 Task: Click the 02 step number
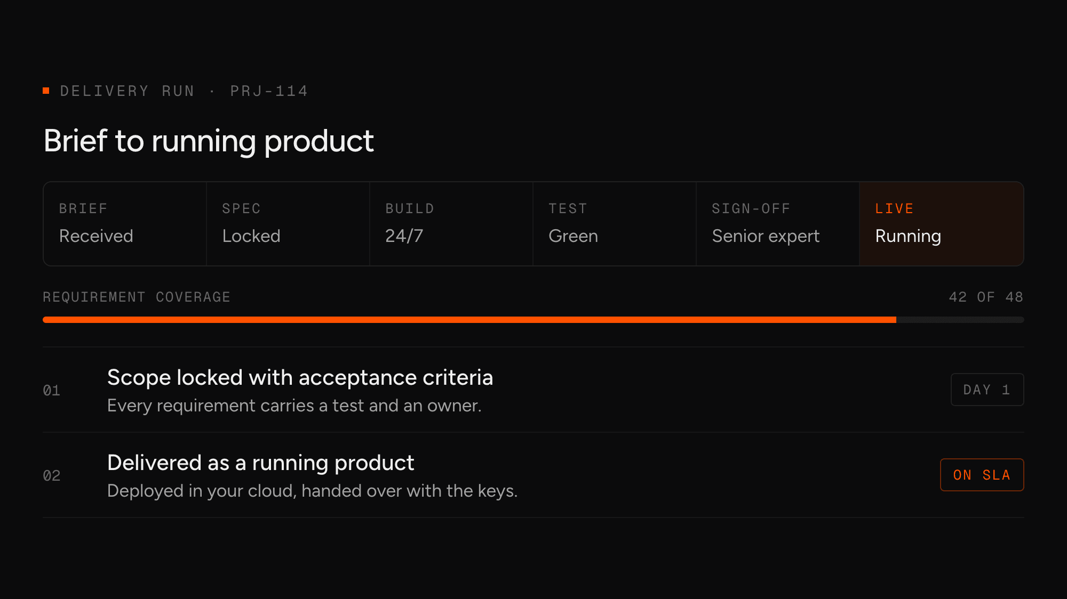click(x=52, y=476)
